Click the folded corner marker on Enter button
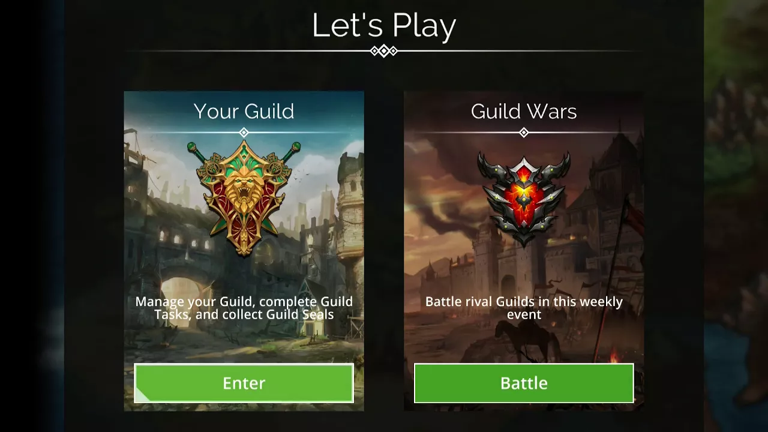Image resolution: width=768 pixels, height=432 pixels. [x=141, y=395]
